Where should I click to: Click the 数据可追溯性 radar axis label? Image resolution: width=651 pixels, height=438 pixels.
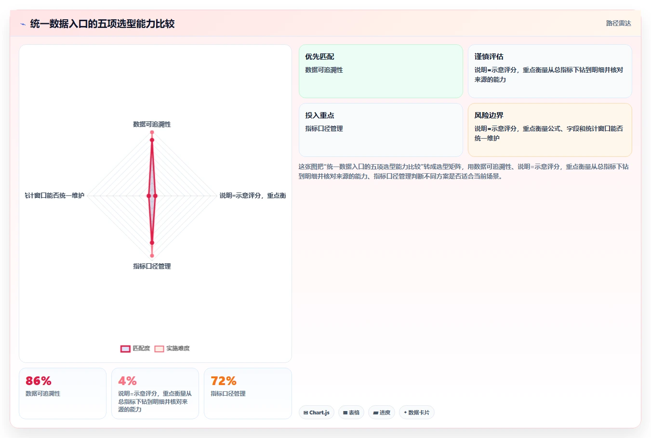coord(152,124)
